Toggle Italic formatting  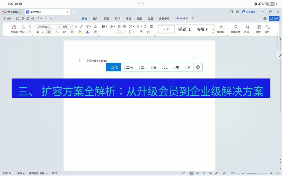coord(43,32)
